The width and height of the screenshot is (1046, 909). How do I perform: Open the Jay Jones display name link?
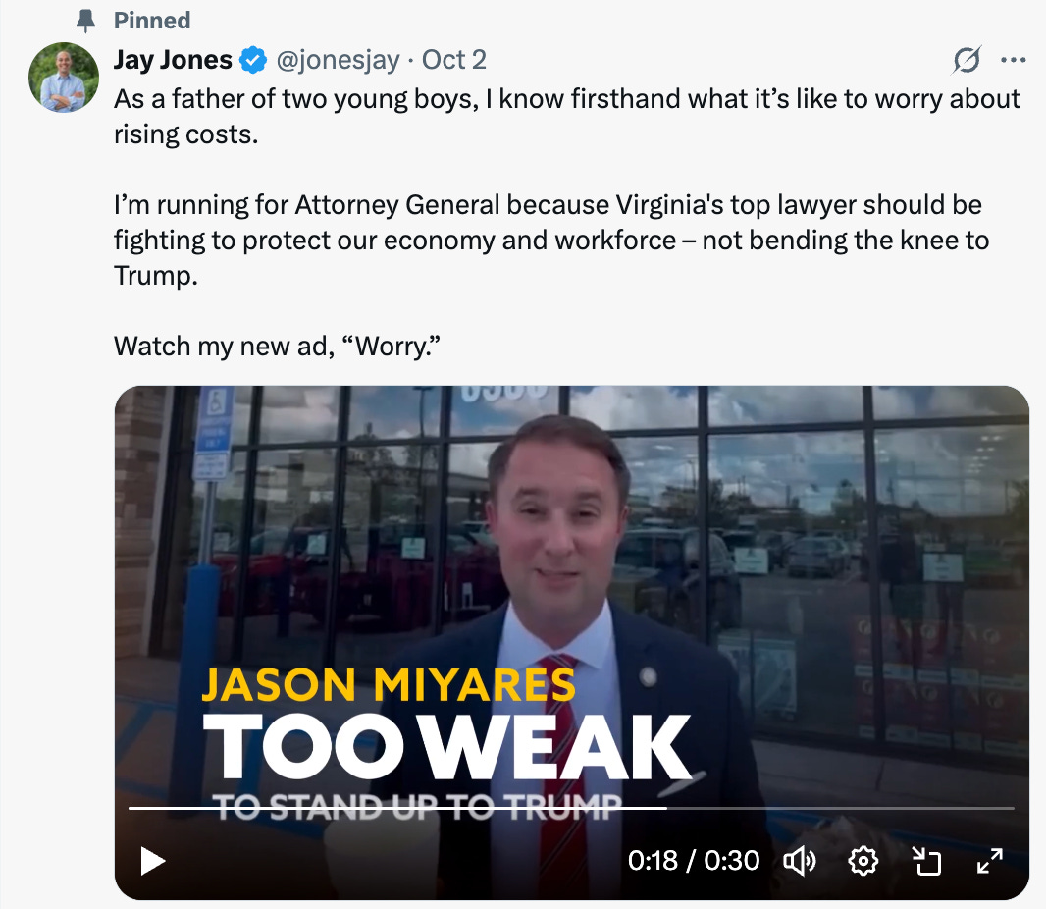click(x=173, y=60)
